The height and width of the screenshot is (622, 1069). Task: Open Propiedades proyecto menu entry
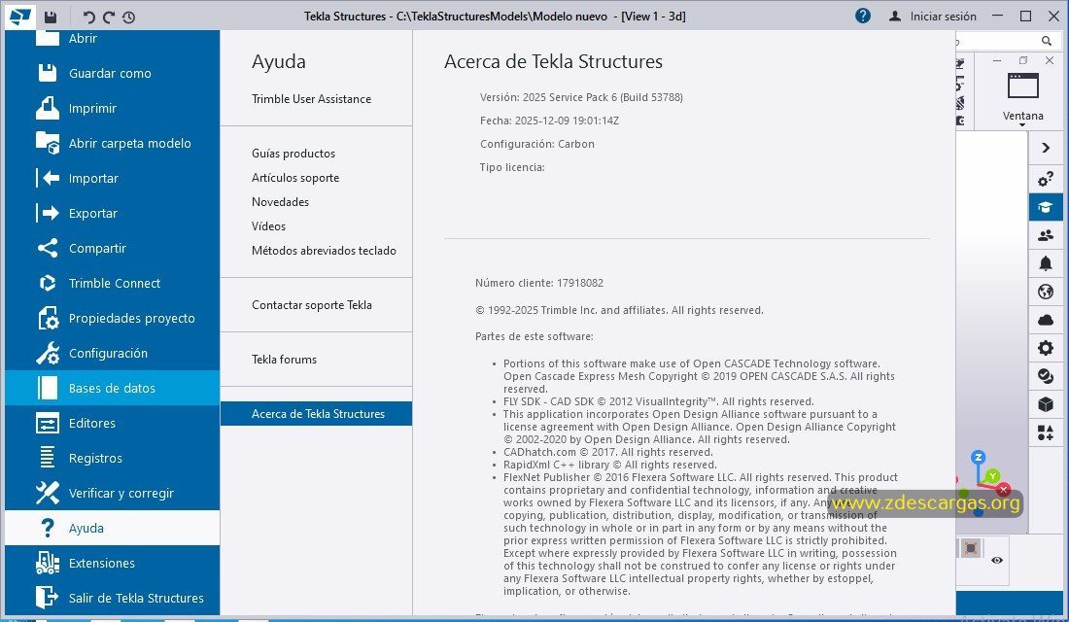[x=113, y=318]
